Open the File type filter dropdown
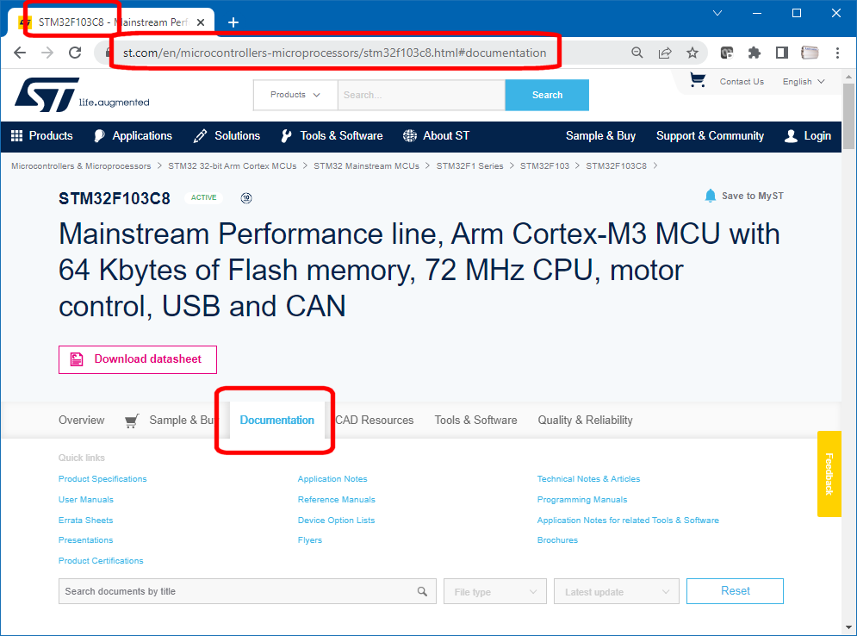 494,591
